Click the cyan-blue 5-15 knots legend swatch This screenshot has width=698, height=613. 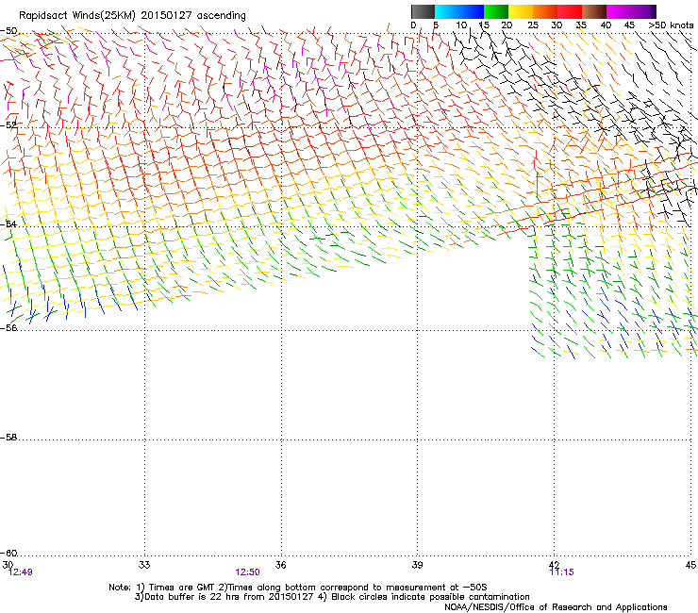tap(459, 11)
